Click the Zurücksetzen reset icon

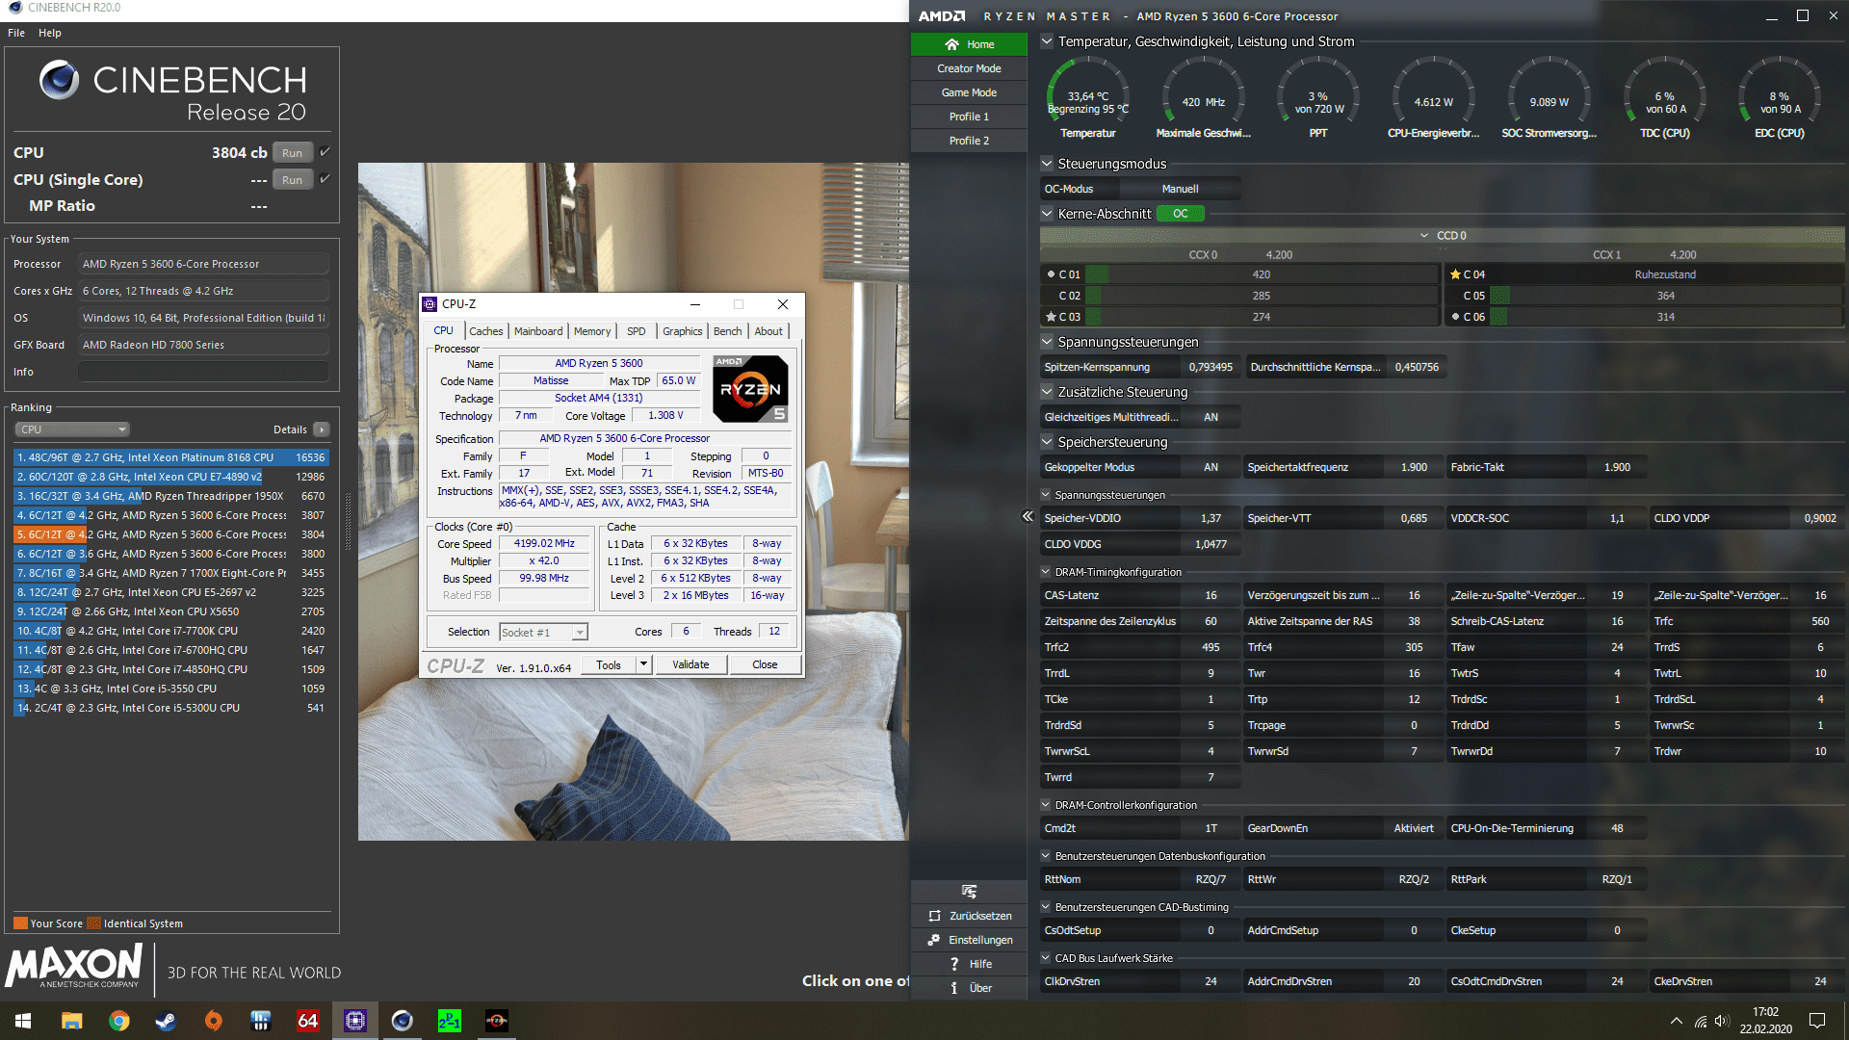pyautogui.click(x=934, y=916)
